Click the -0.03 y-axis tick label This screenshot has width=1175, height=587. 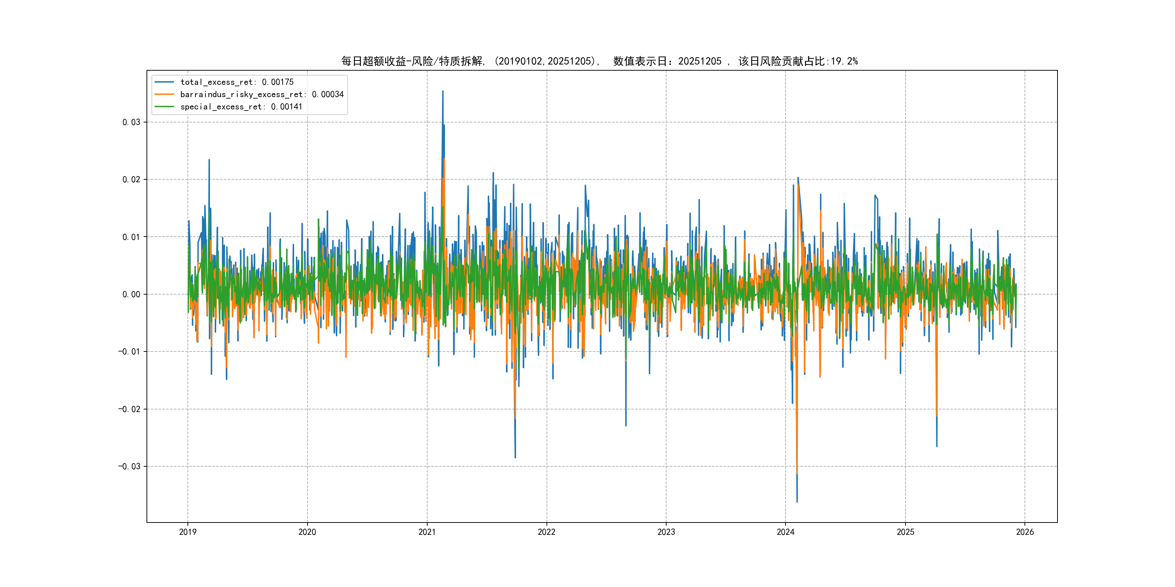(x=129, y=466)
